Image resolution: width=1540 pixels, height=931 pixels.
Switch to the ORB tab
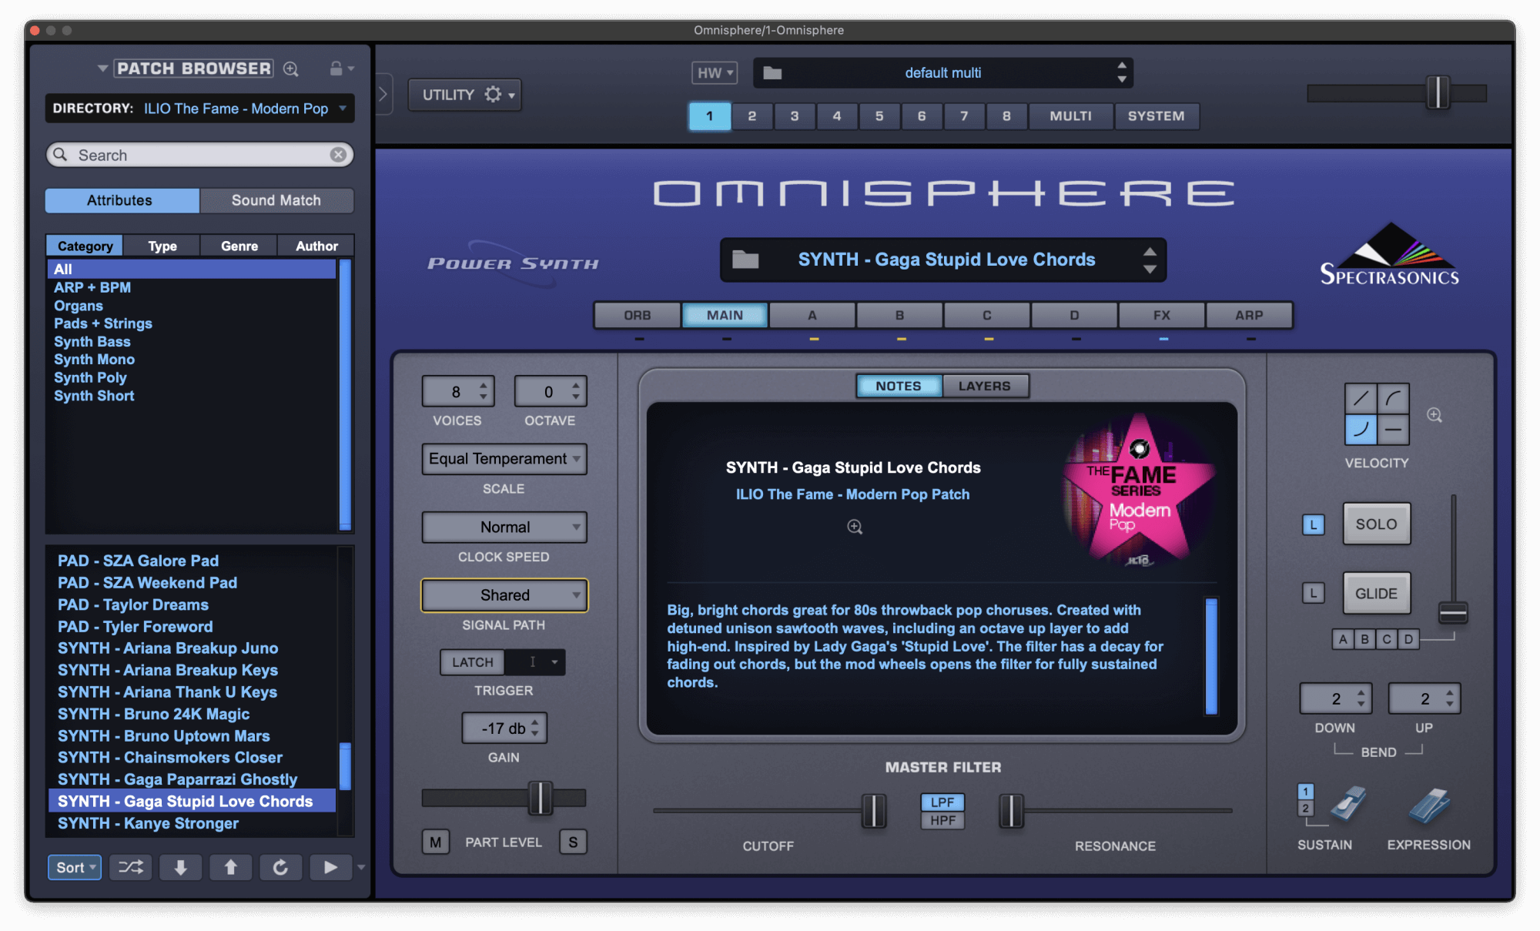[638, 315]
